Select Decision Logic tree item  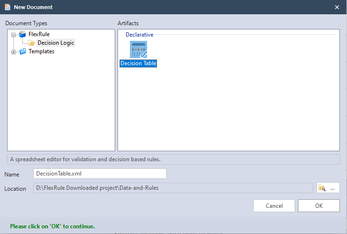[56, 43]
